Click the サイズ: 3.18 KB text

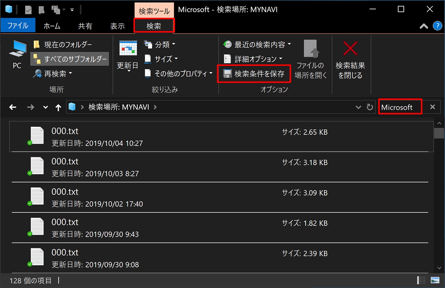(304, 163)
